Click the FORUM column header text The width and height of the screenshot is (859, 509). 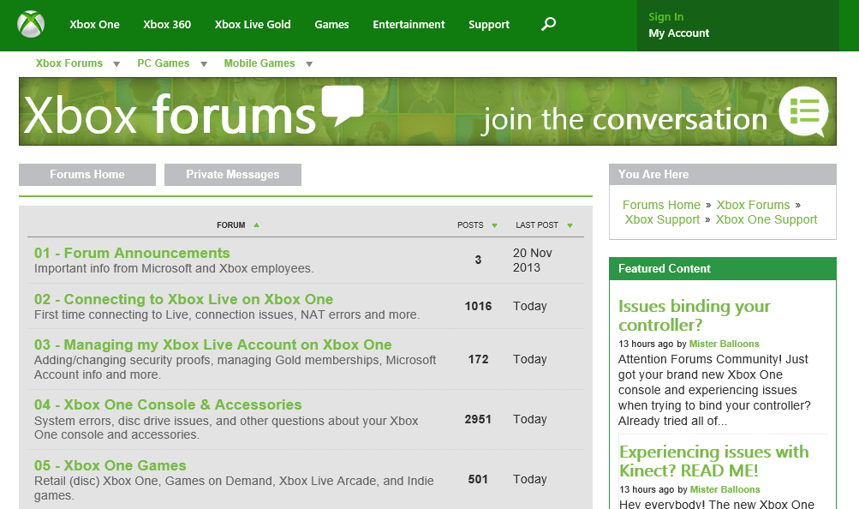click(x=230, y=225)
